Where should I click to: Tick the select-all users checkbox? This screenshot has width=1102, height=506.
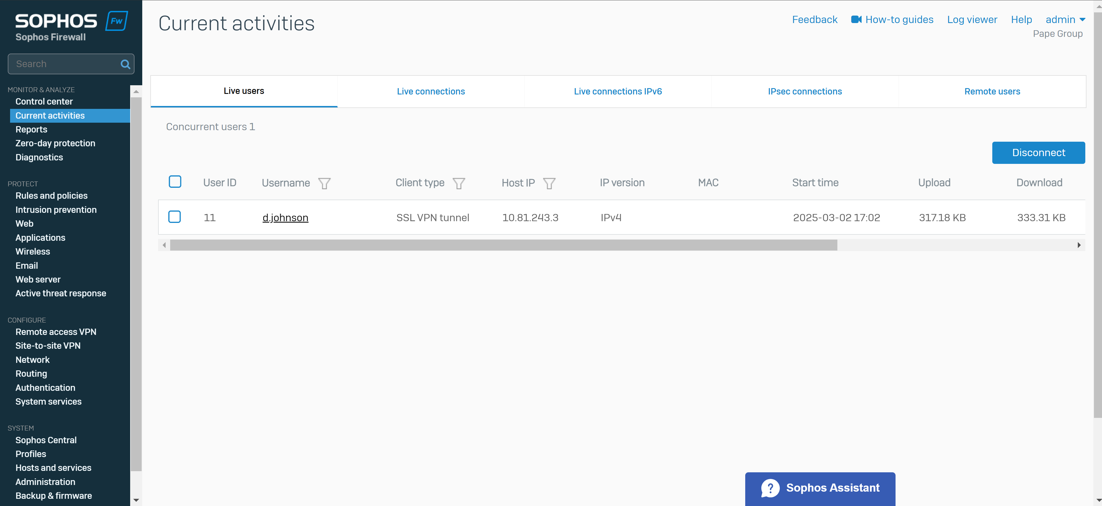click(175, 181)
